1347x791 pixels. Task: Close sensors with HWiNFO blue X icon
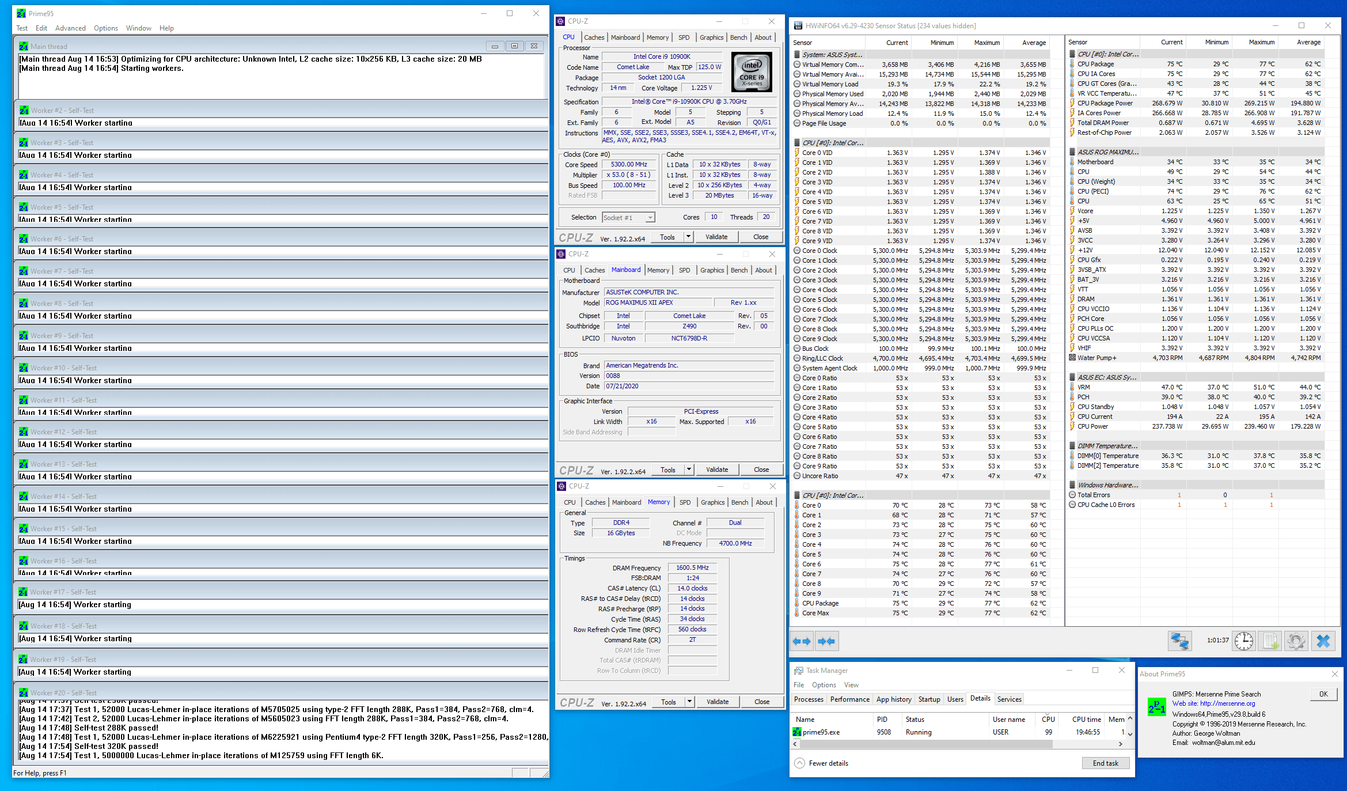[1323, 641]
